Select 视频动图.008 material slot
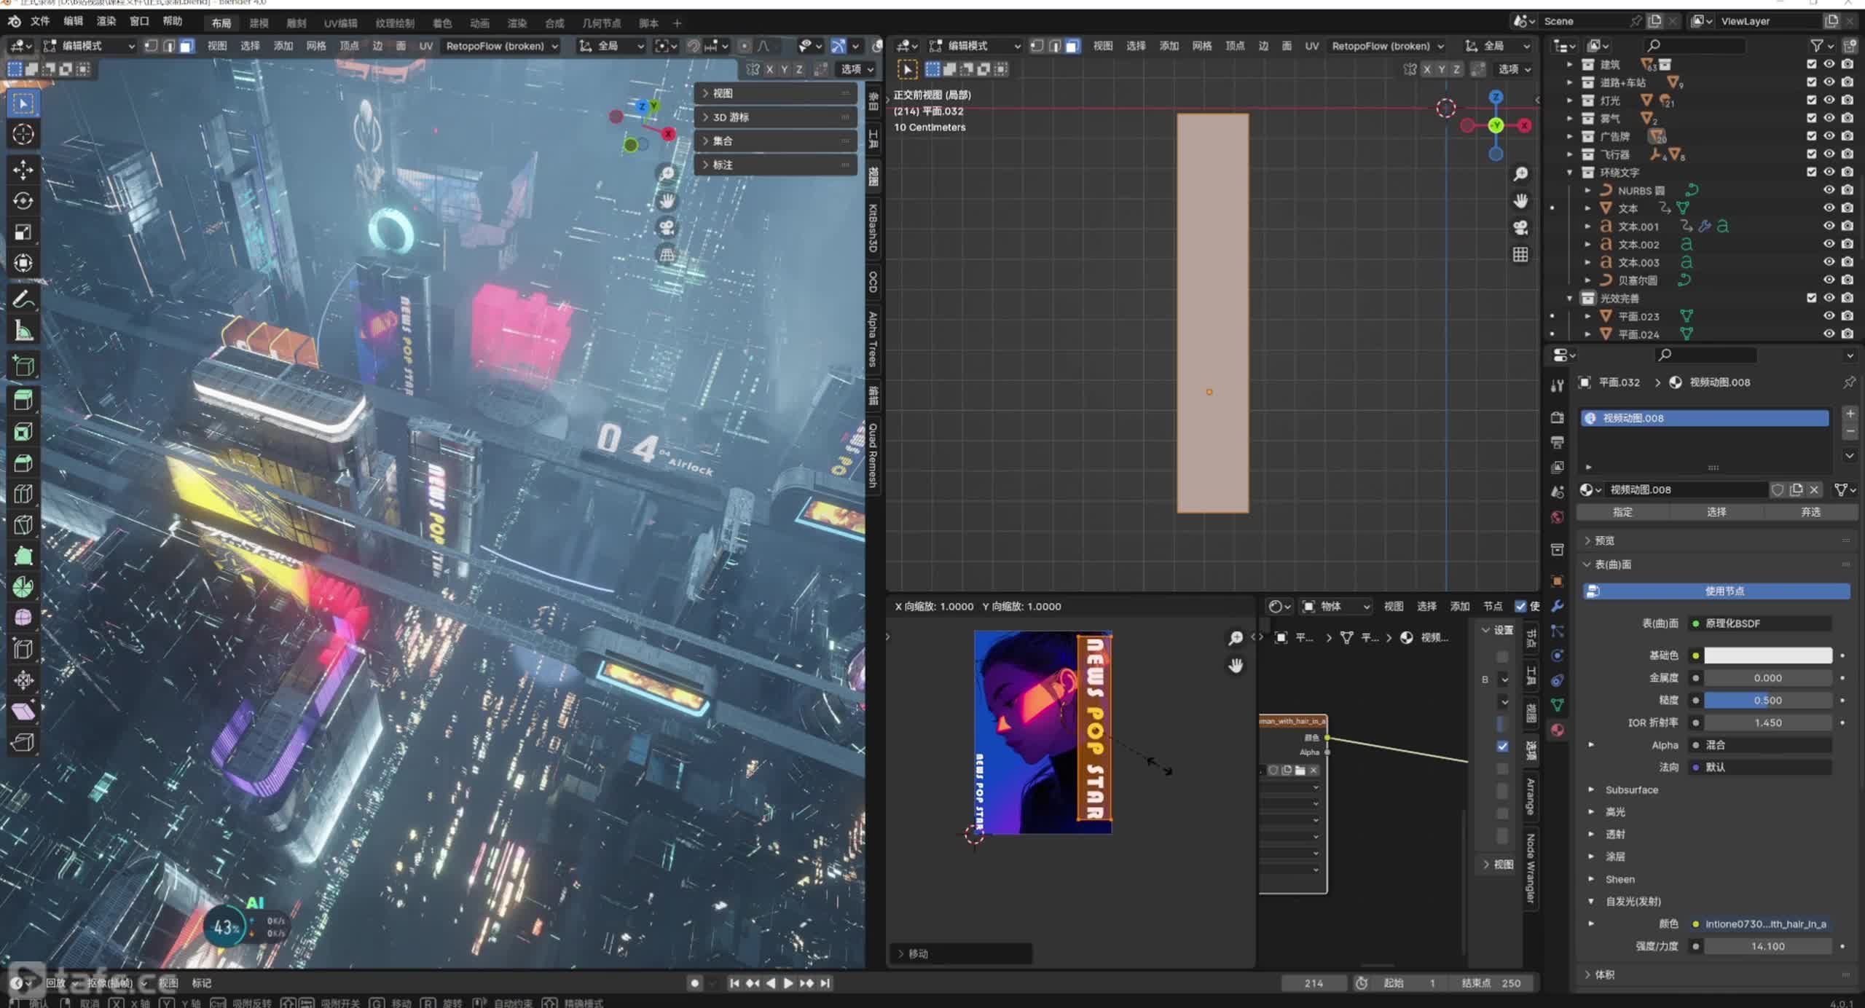1865x1008 pixels. coord(1704,418)
